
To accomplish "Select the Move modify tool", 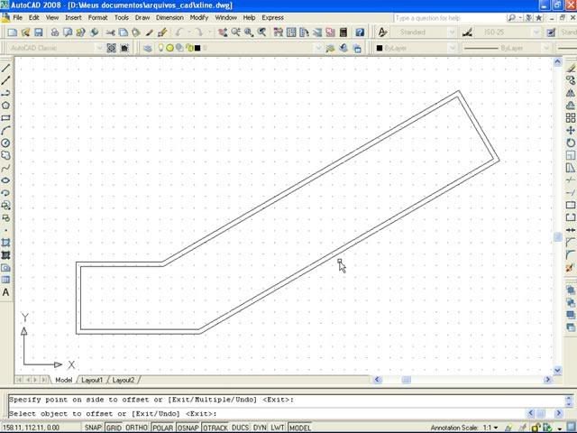I will (571, 130).
